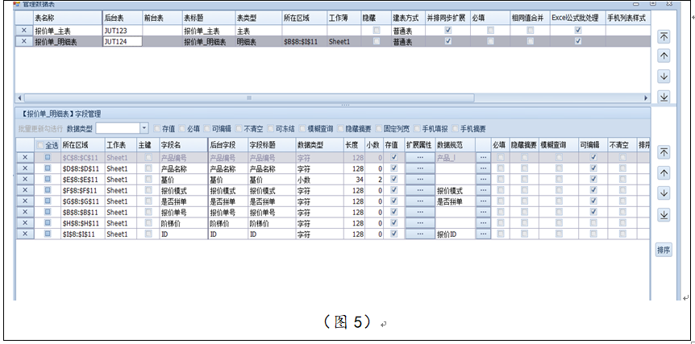Toggle 全选 select-all checkbox in field grid
695x344 pixels.
tap(41, 145)
